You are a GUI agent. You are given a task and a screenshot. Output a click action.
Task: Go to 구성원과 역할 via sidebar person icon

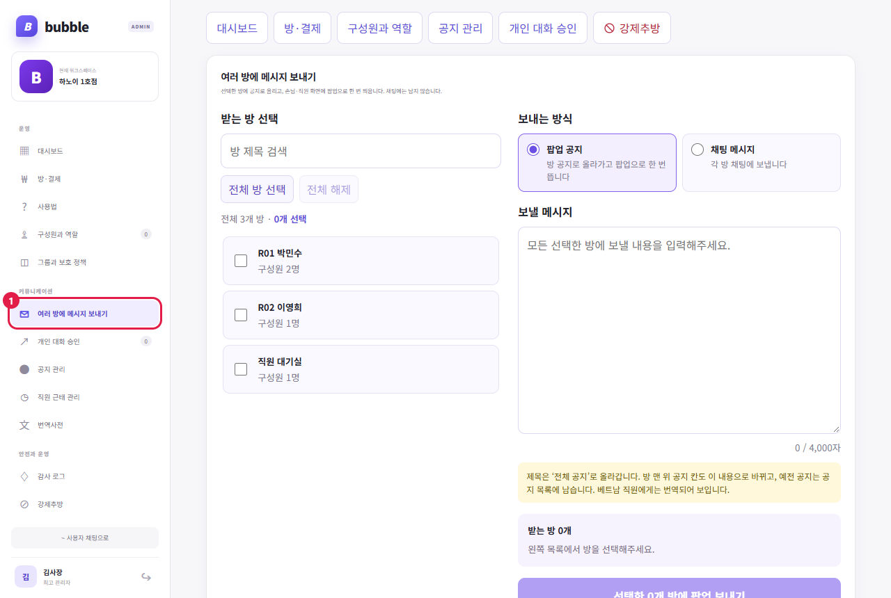(24, 234)
